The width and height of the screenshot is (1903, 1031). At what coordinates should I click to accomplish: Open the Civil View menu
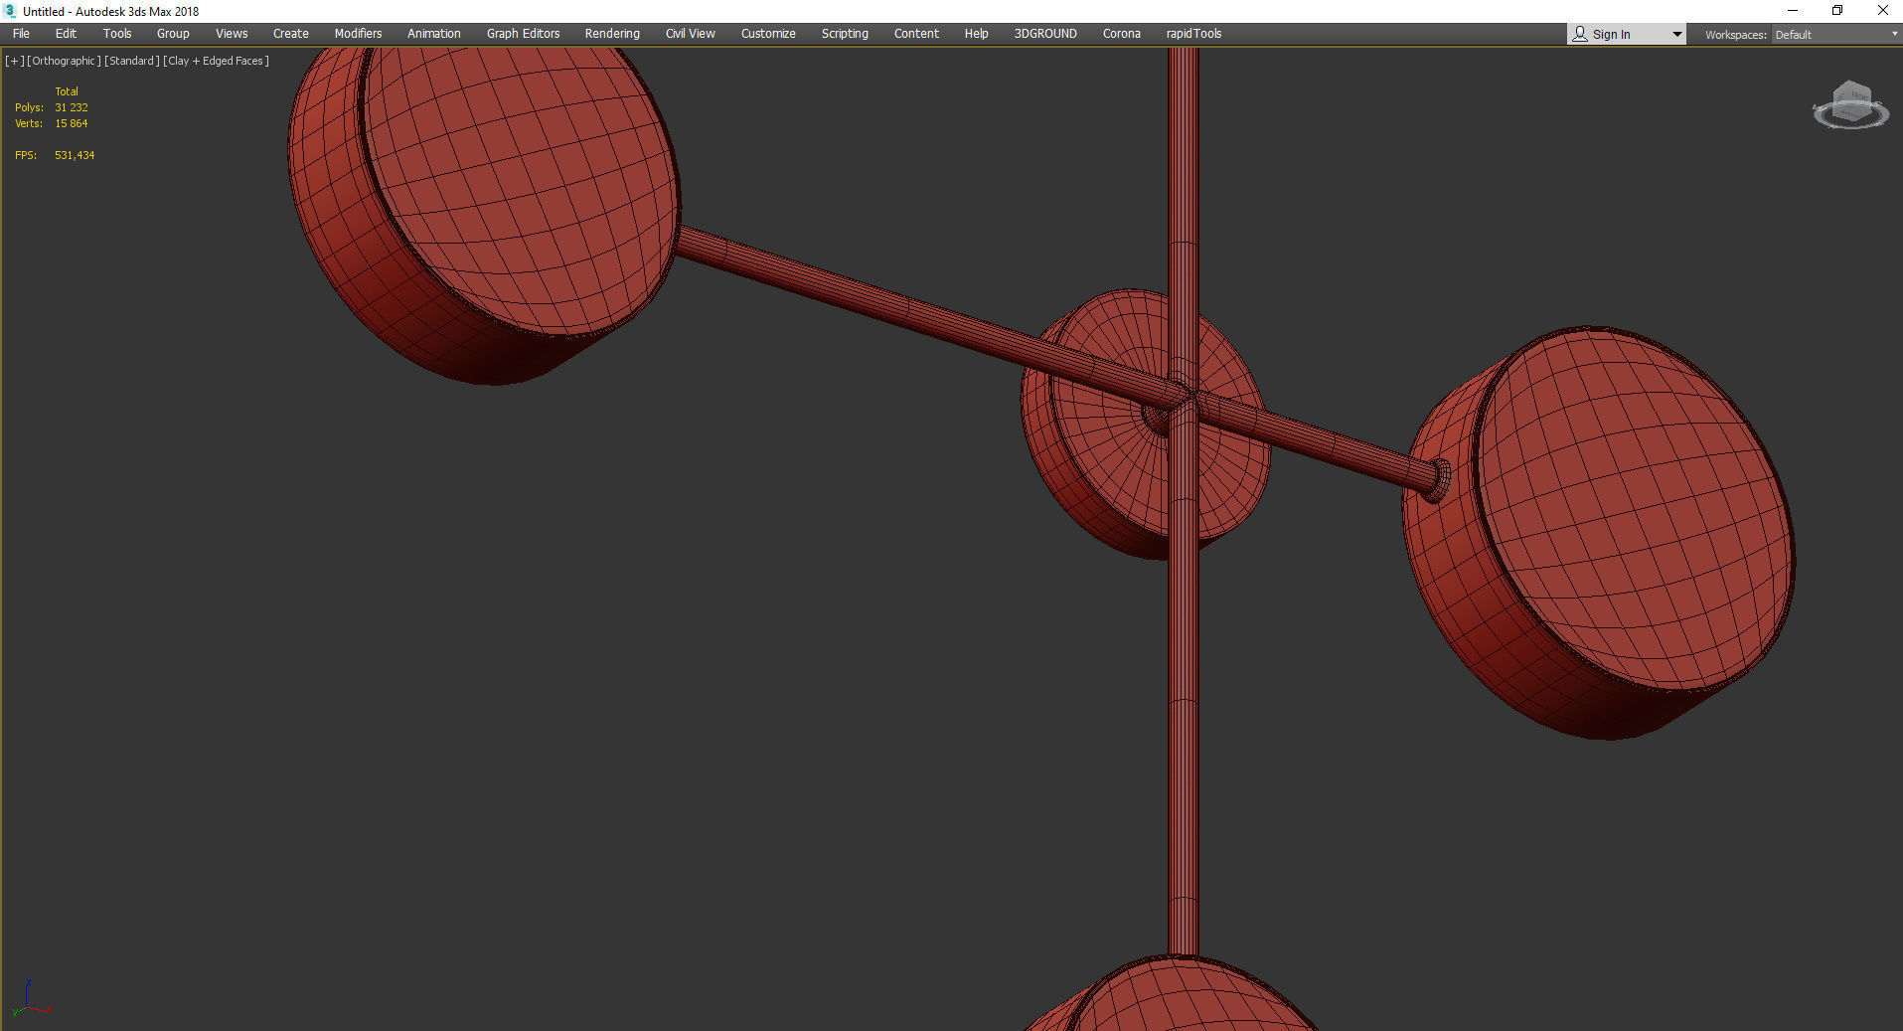(x=691, y=34)
